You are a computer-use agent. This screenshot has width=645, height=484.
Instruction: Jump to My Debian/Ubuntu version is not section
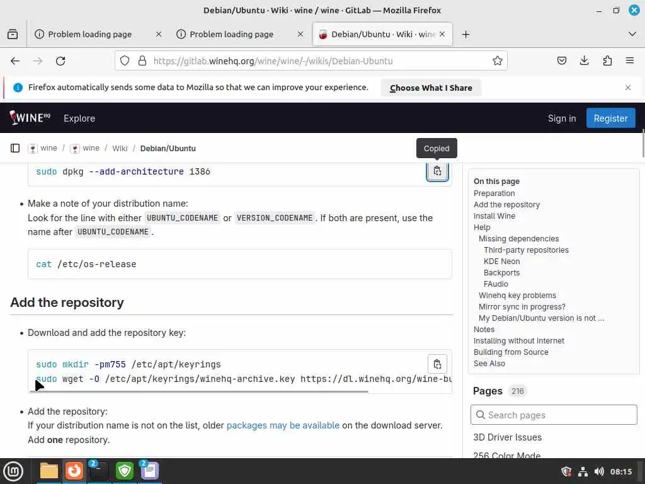click(x=541, y=318)
